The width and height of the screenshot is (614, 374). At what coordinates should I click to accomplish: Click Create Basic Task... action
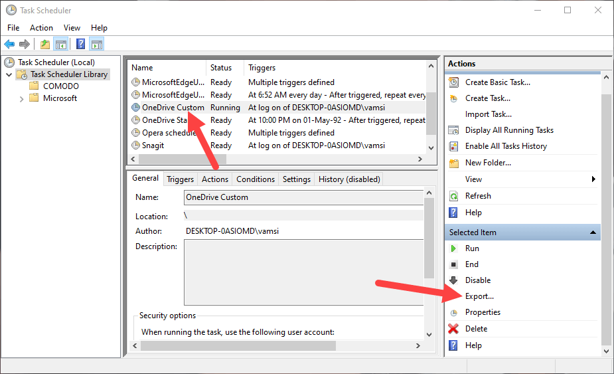coord(498,82)
